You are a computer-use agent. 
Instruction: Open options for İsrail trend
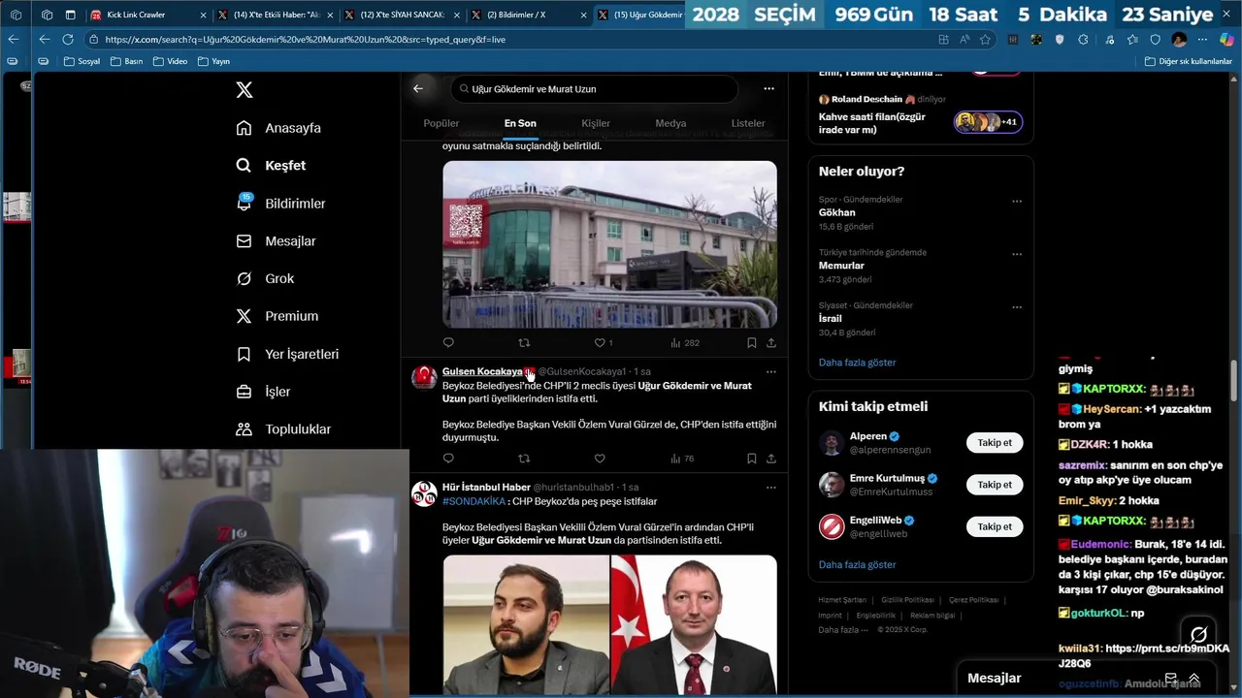pyautogui.click(x=1017, y=307)
